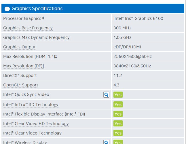Collapse the Graphics Specifications section
Viewport: 186px width, 144px height.
(x=7, y=9)
